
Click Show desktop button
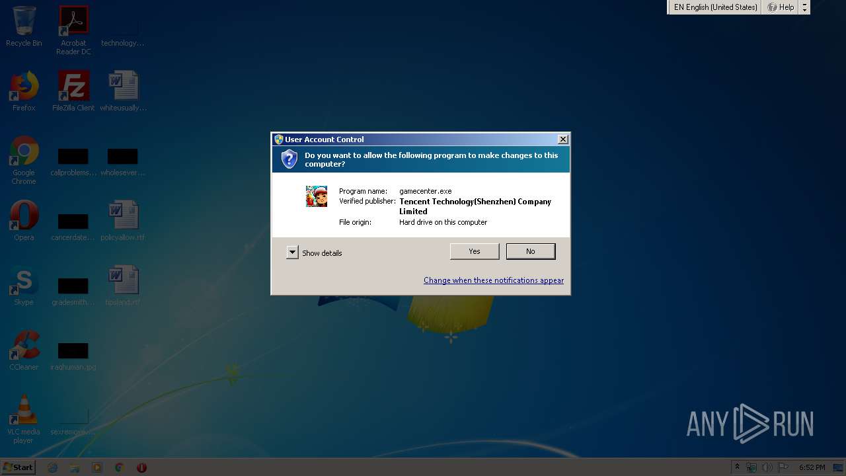838,467
